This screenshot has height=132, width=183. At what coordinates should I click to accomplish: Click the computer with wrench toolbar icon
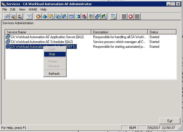91,16
